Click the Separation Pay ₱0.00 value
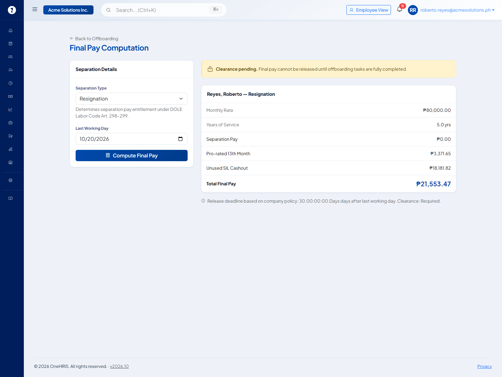The image size is (502, 377). [444, 139]
